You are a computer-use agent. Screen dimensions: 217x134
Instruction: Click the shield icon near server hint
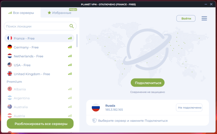coord(94,121)
